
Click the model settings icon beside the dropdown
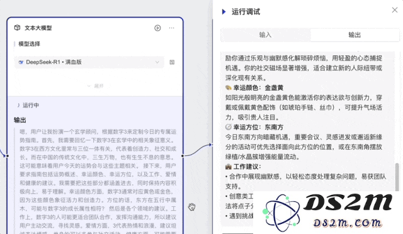pyautogui.click(x=172, y=62)
